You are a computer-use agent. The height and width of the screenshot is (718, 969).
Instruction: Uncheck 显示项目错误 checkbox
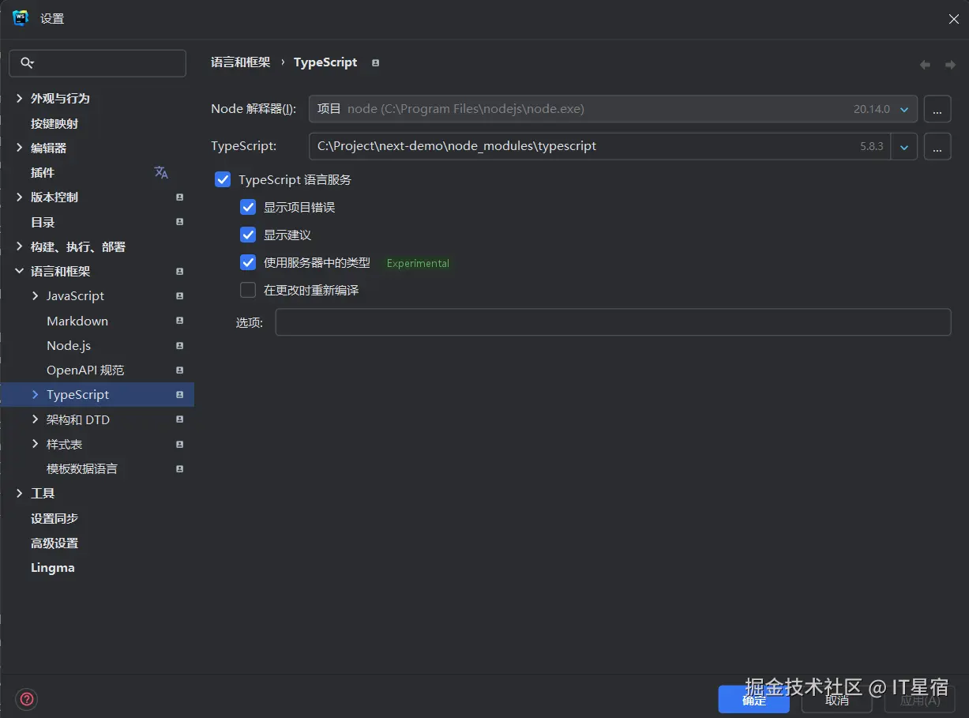pyautogui.click(x=248, y=207)
